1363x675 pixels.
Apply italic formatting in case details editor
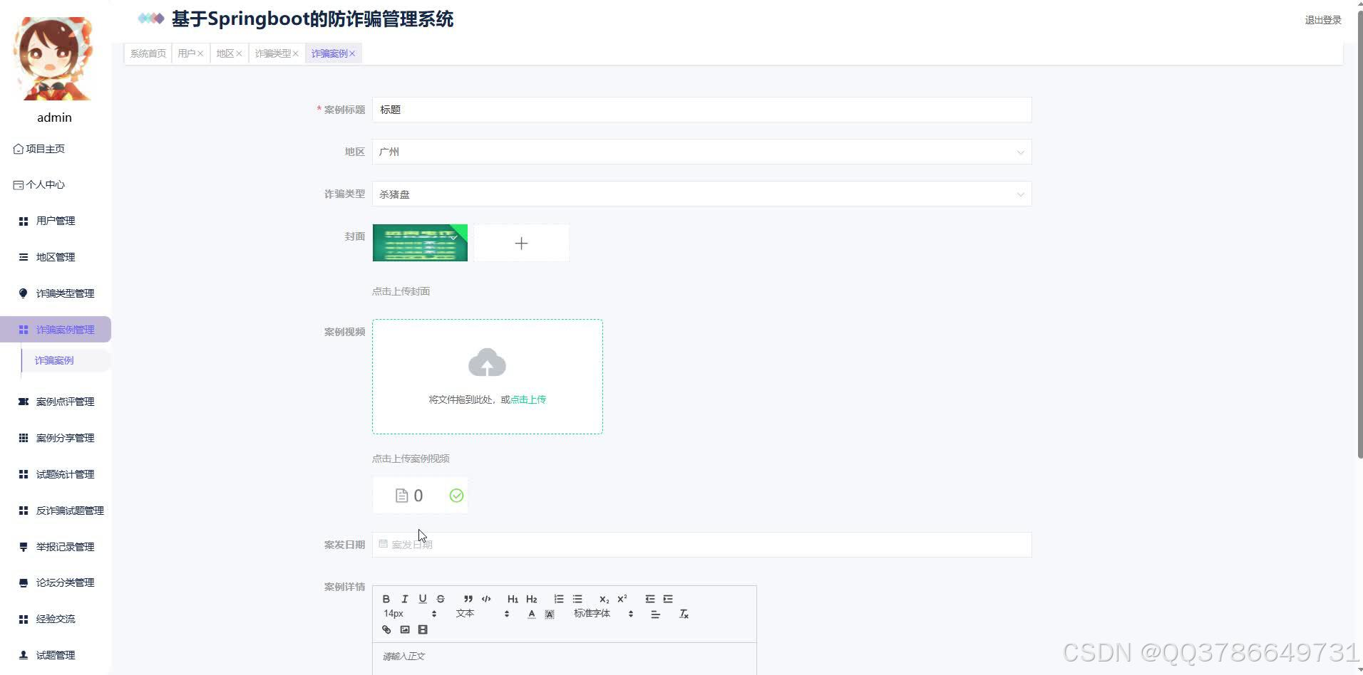point(404,599)
